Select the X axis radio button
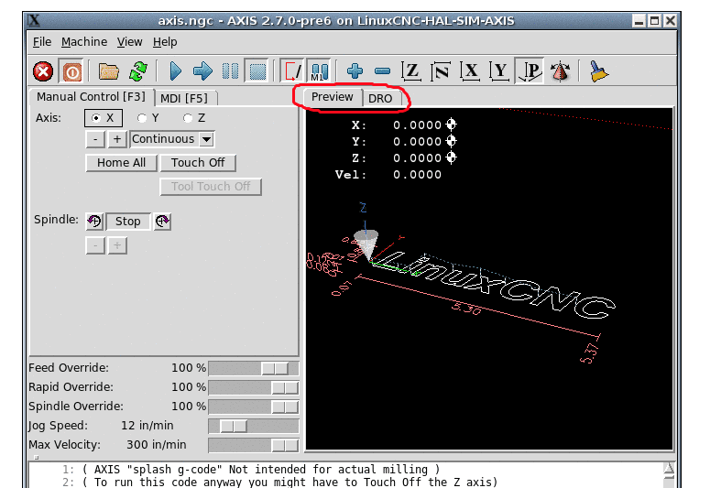 point(104,118)
